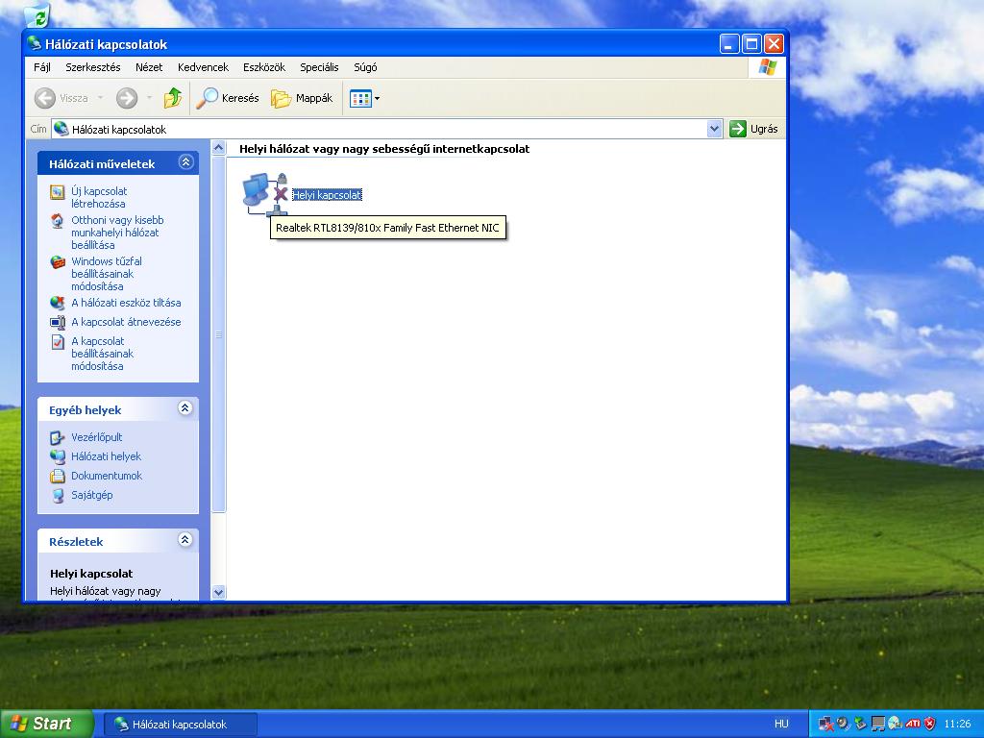Click the connection settings checklist icon

tap(57, 342)
